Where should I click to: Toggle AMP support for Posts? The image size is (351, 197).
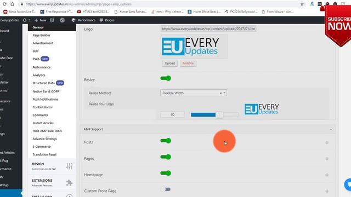(166, 141)
